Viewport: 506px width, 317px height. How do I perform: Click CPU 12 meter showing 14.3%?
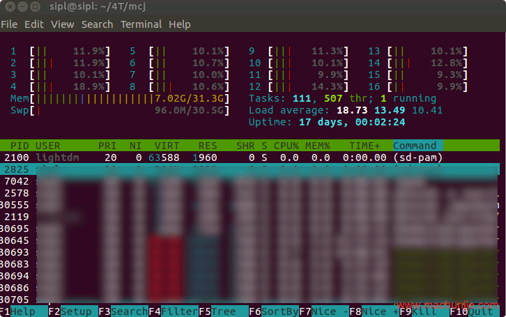tap(298, 87)
